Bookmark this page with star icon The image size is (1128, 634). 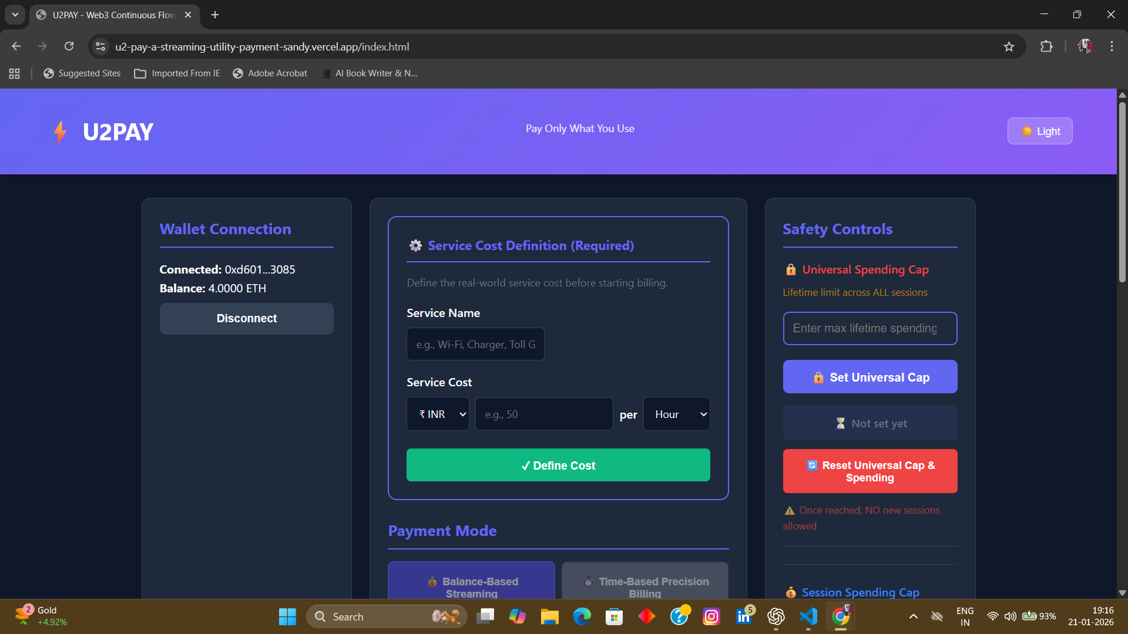click(x=1009, y=46)
